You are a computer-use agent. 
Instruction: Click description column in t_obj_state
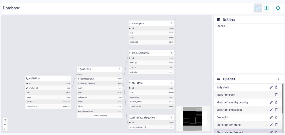pyautogui.click(x=151, y=97)
